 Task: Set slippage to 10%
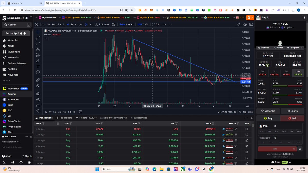click(298, 142)
